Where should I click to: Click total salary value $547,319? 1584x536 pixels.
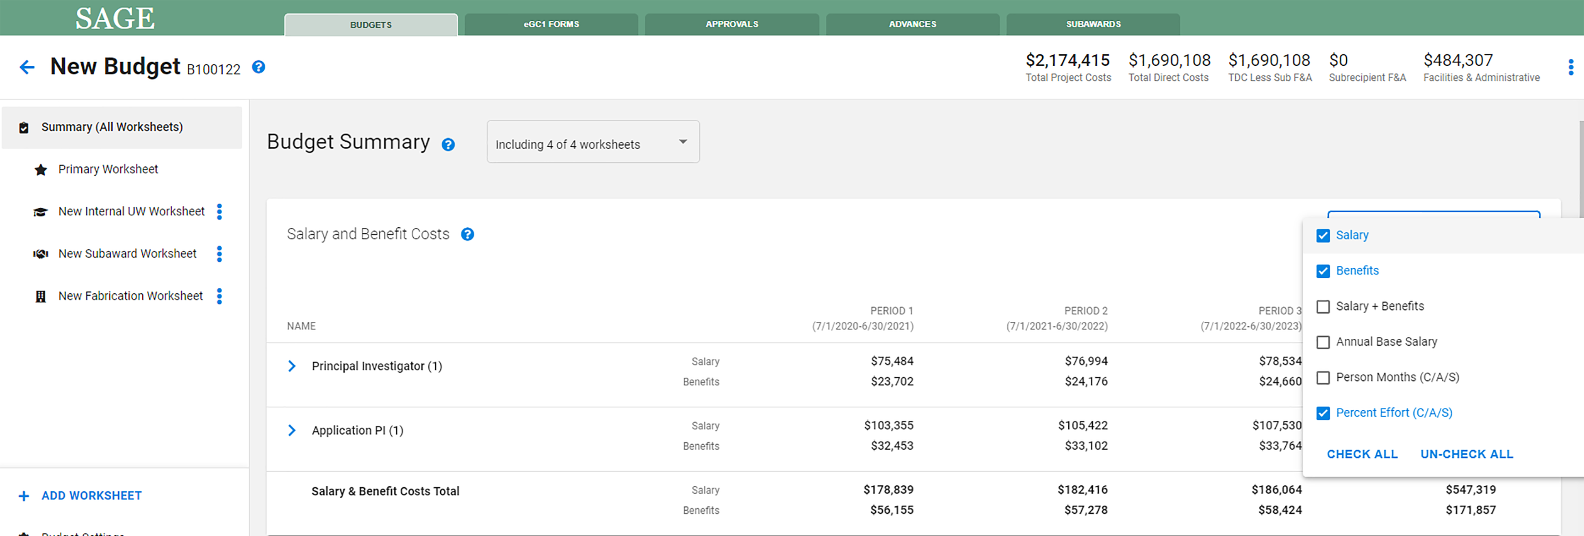(1471, 491)
